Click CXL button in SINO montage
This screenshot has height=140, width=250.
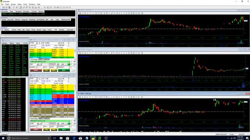(x=46, y=129)
